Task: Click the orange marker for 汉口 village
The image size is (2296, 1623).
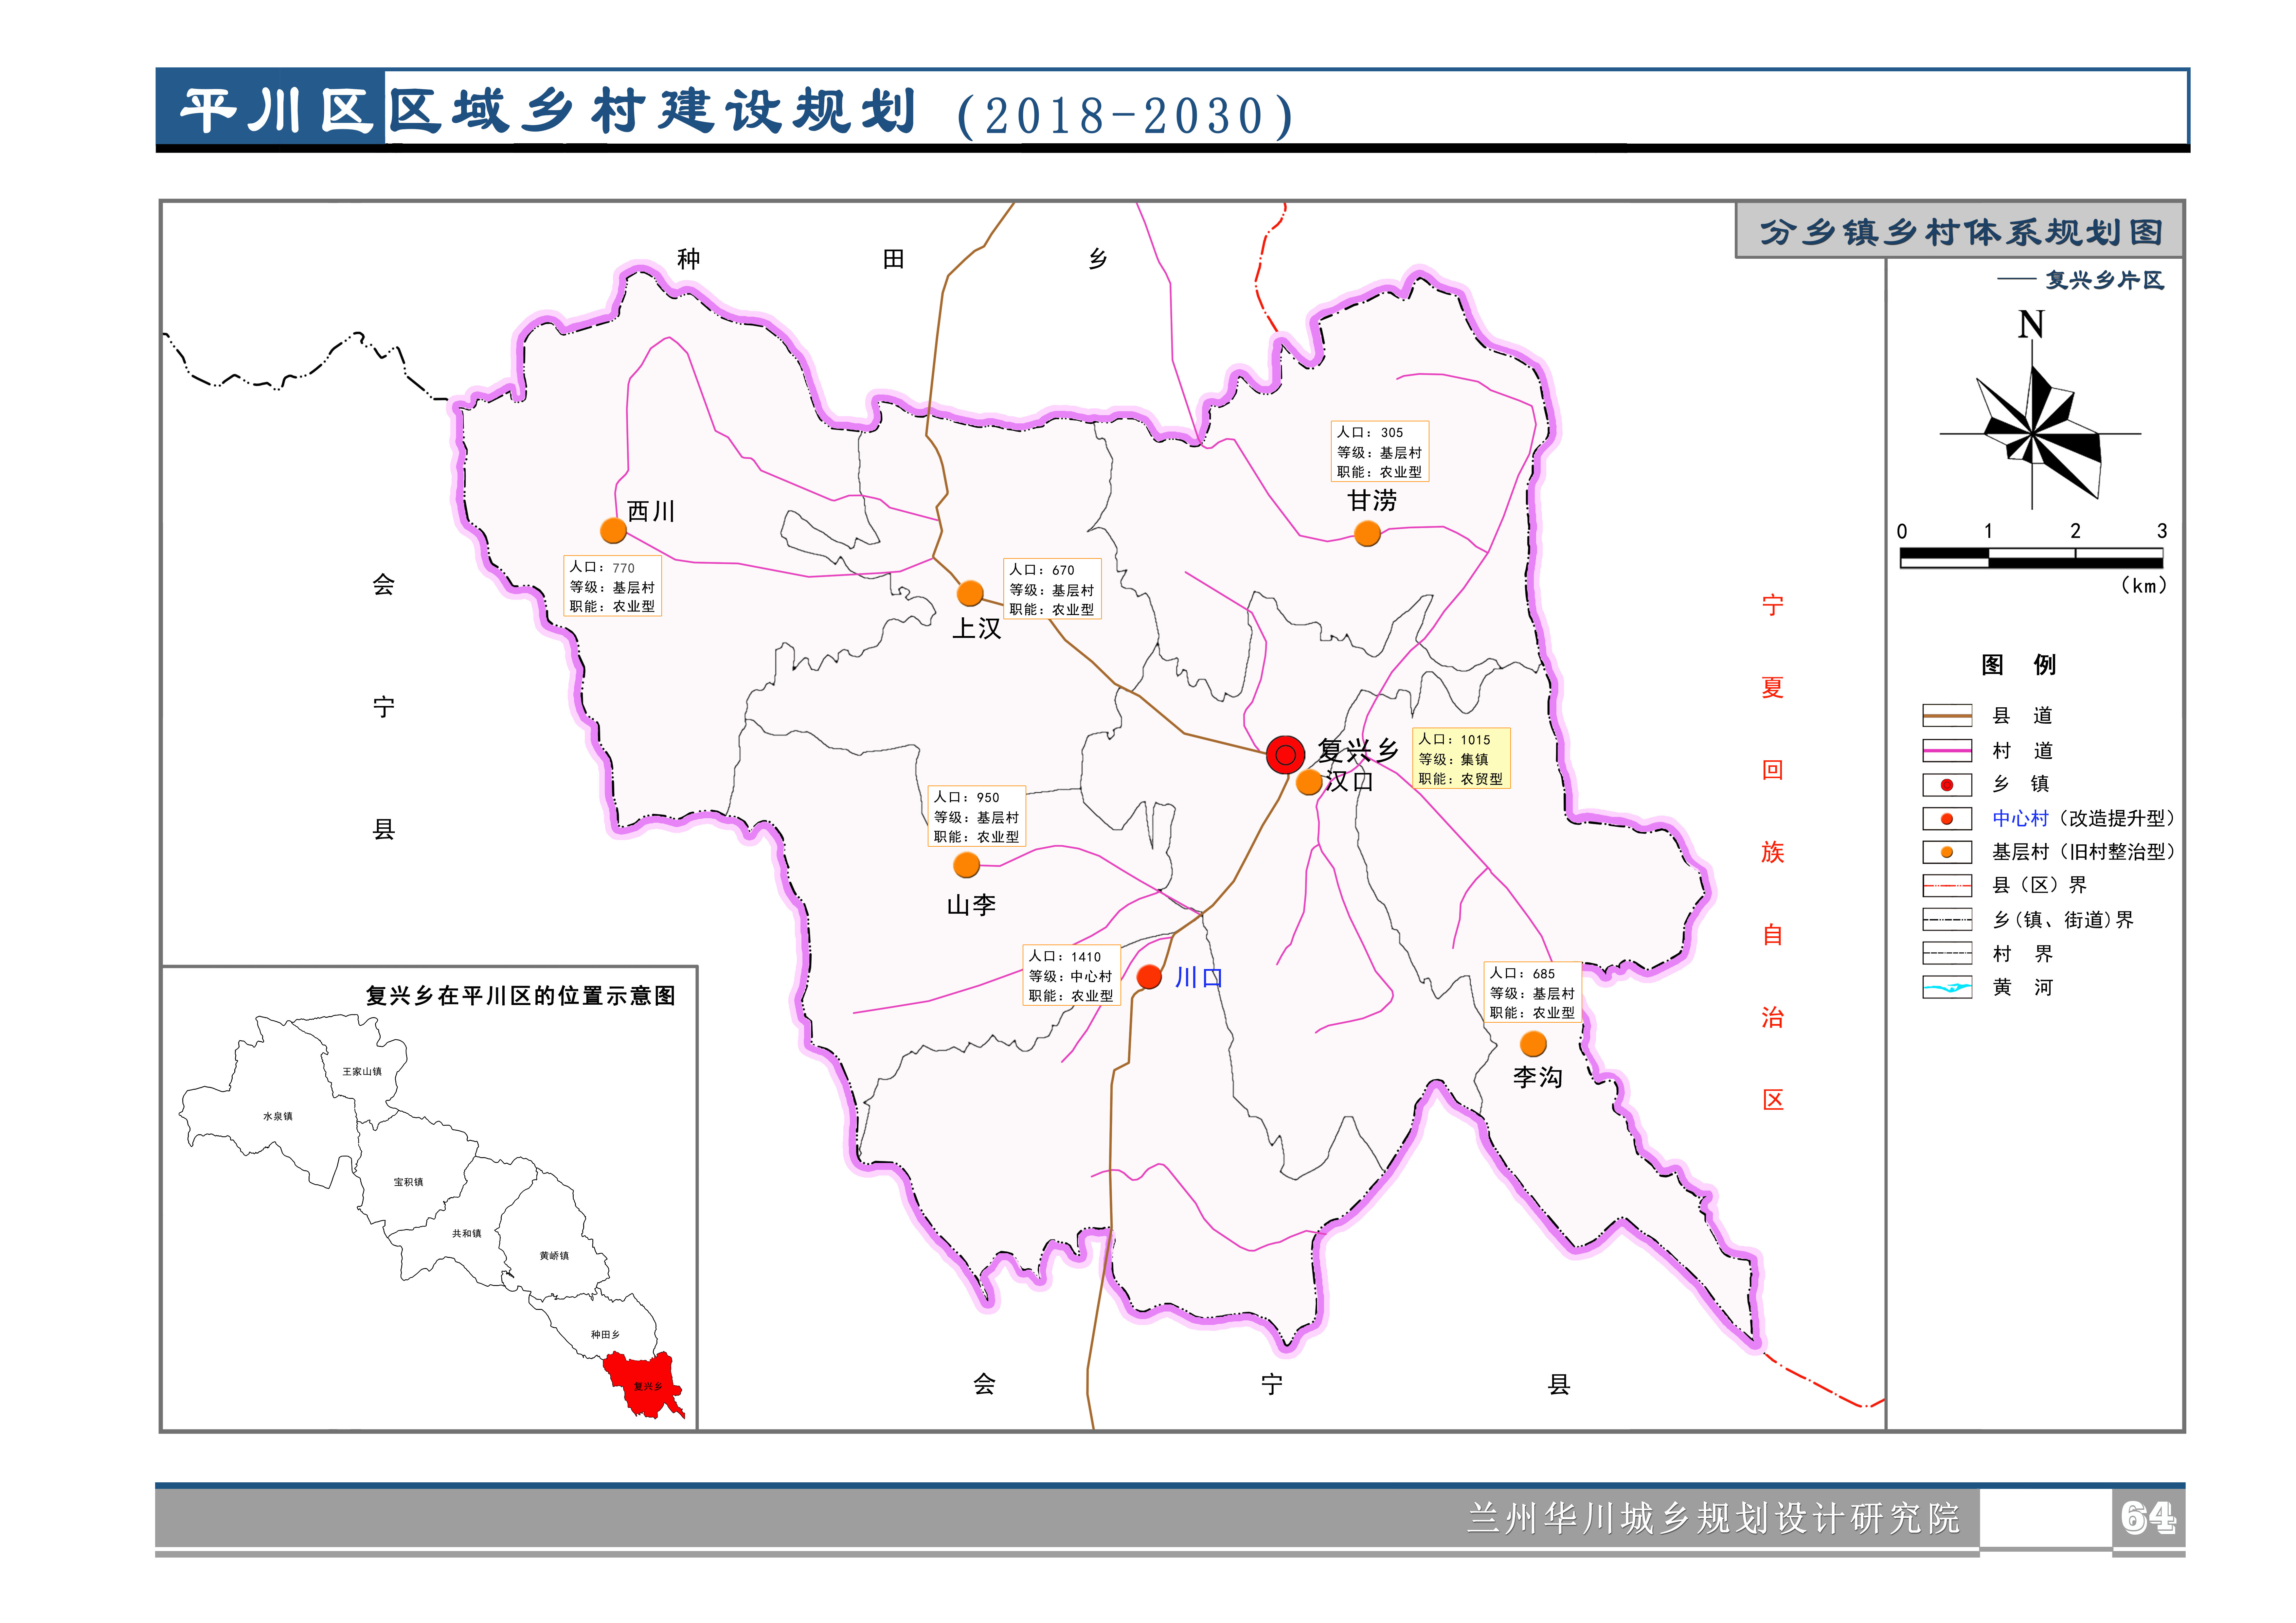Action: 1309,782
